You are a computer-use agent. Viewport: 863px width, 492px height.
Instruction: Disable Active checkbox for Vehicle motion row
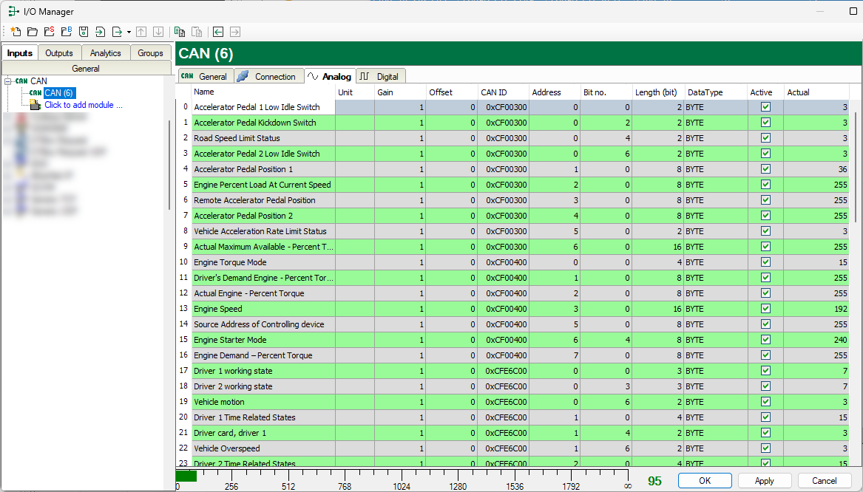(x=765, y=402)
